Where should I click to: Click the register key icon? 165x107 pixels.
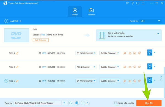[133, 3]
